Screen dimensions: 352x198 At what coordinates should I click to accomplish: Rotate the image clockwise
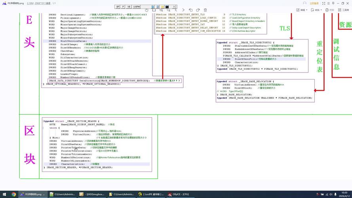click(198, 10)
